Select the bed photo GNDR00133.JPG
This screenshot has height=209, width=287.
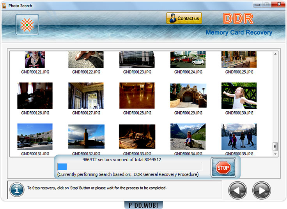137,137
